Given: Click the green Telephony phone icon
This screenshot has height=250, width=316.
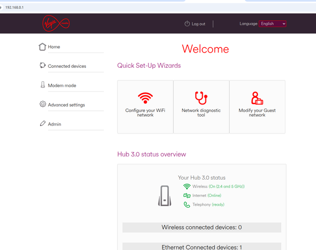Looking at the screenshot, I should [187, 205].
